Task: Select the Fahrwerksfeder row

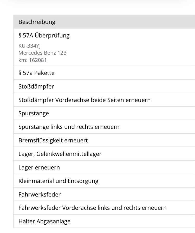Action: pos(104,194)
